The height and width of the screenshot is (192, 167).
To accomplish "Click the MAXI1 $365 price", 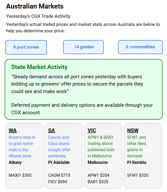I will click(x=20, y=175).
